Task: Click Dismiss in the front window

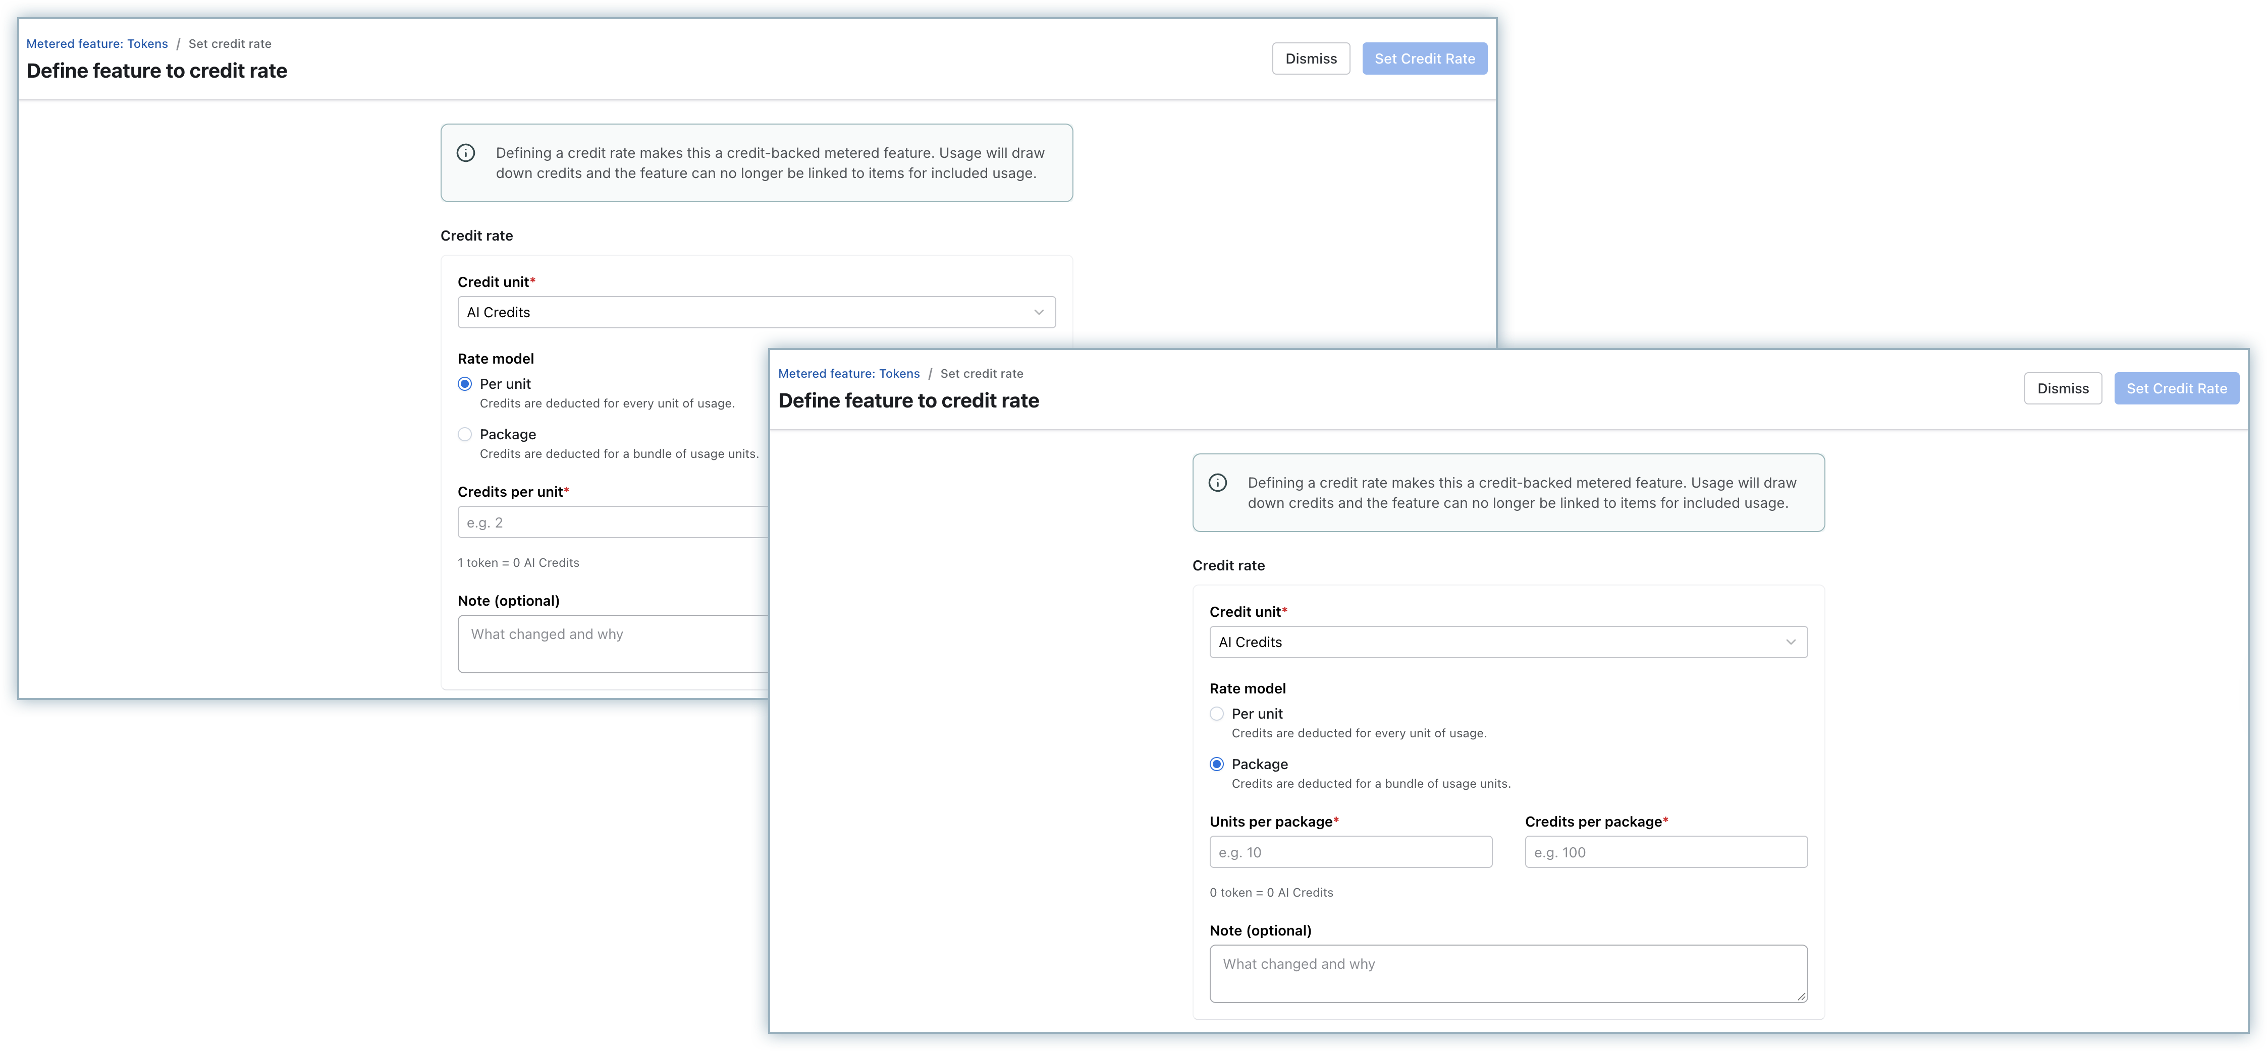Action: tap(2063, 389)
